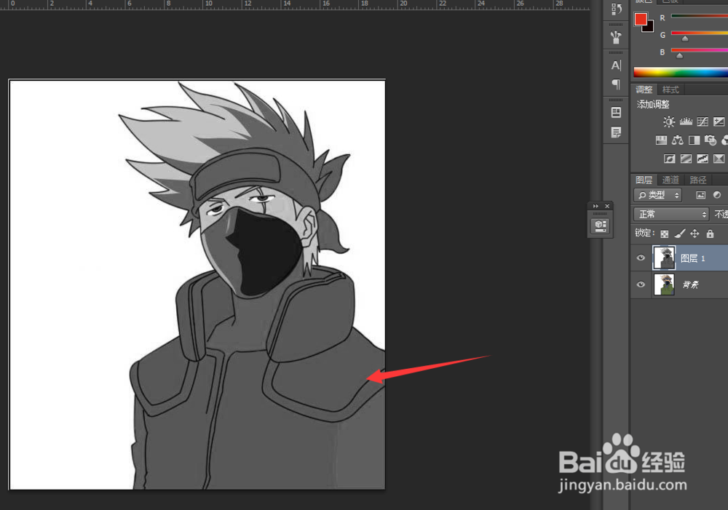This screenshot has height=510, width=728.
Task: Switch to the 样式 tab
Action: [670, 89]
